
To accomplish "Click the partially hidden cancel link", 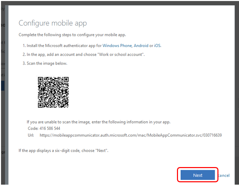I will tap(224, 175).
